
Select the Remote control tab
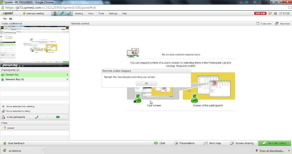(x=274, y=143)
